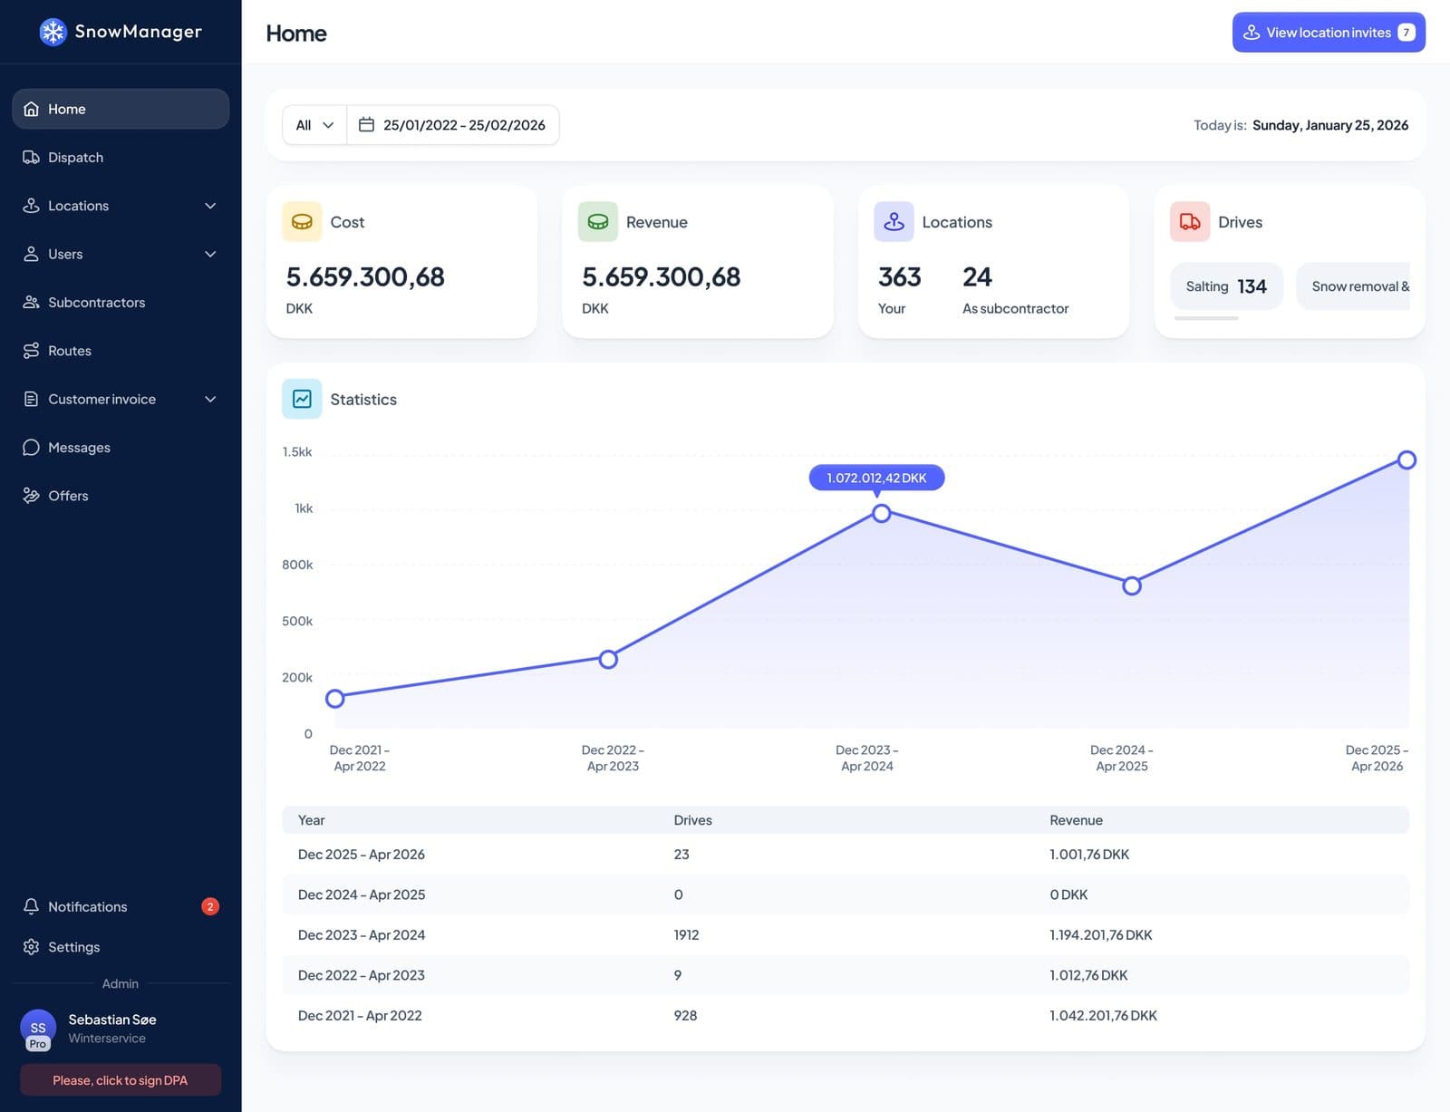Click the Notifications bell icon

pos(31,906)
